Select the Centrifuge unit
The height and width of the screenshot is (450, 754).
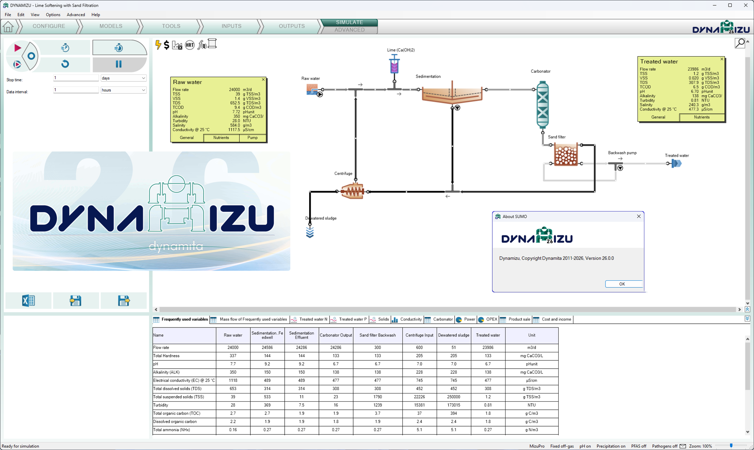[x=352, y=191]
